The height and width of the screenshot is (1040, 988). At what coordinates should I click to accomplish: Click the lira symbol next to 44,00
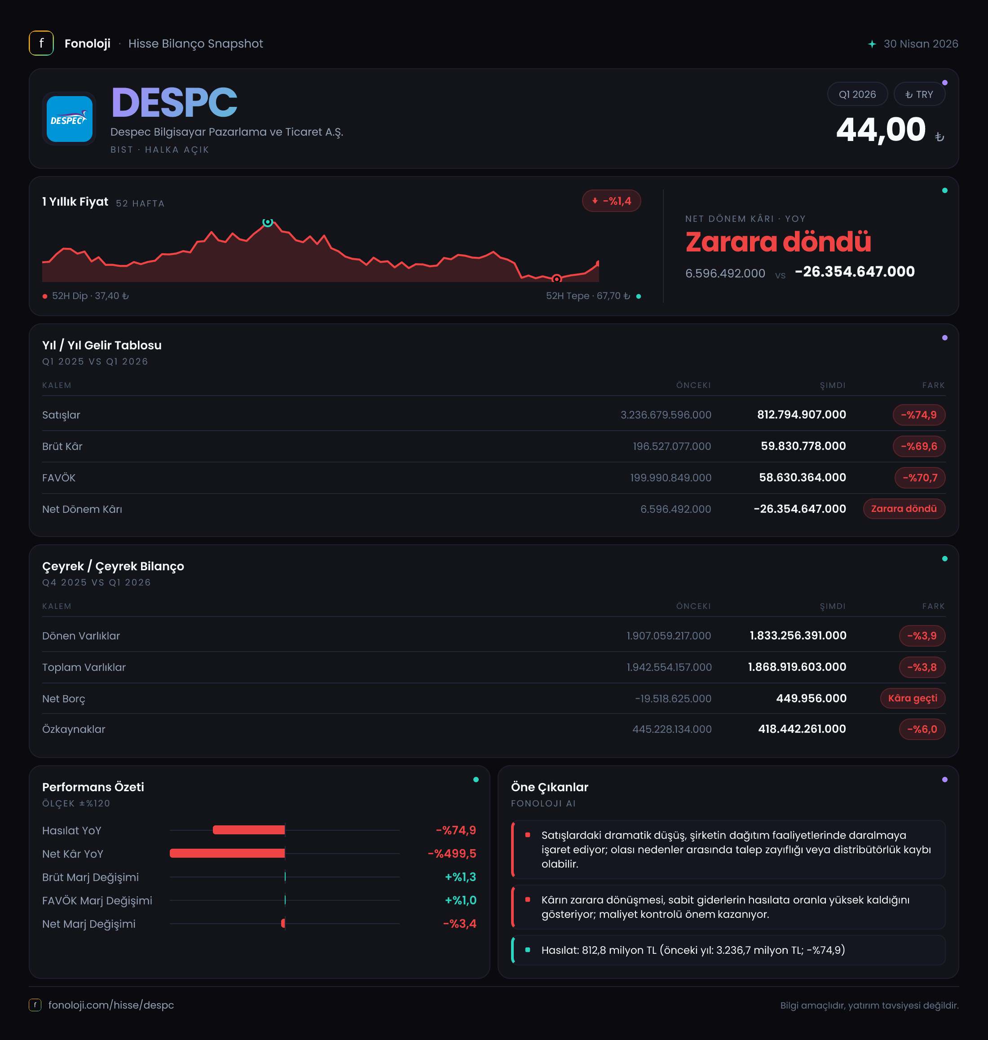[x=939, y=137]
